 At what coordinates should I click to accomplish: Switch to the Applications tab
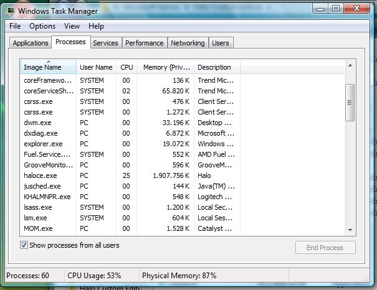point(31,43)
